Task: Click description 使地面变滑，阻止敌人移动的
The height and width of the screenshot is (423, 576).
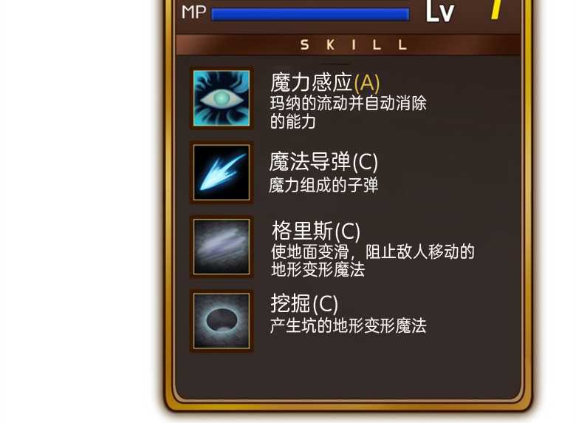Action: [373, 252]
